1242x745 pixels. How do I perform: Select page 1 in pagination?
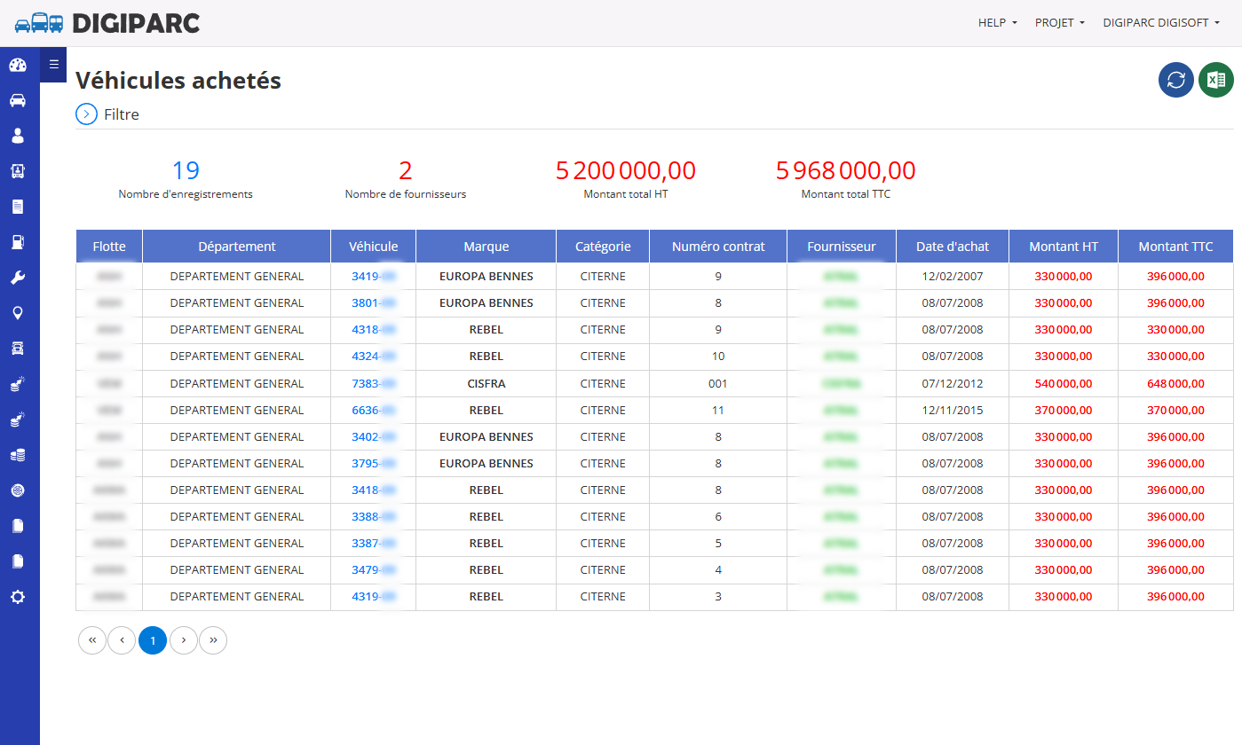[x=153, y=640]
